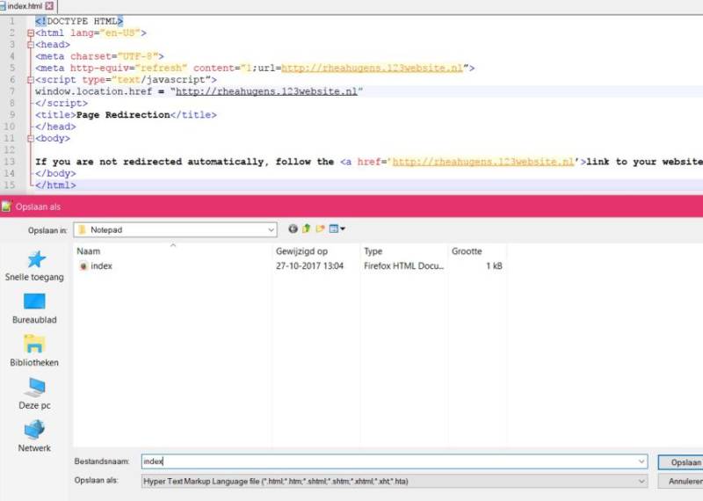Open Bibliotheken in places bar
The image size is (703, 501).
(34, 351)
